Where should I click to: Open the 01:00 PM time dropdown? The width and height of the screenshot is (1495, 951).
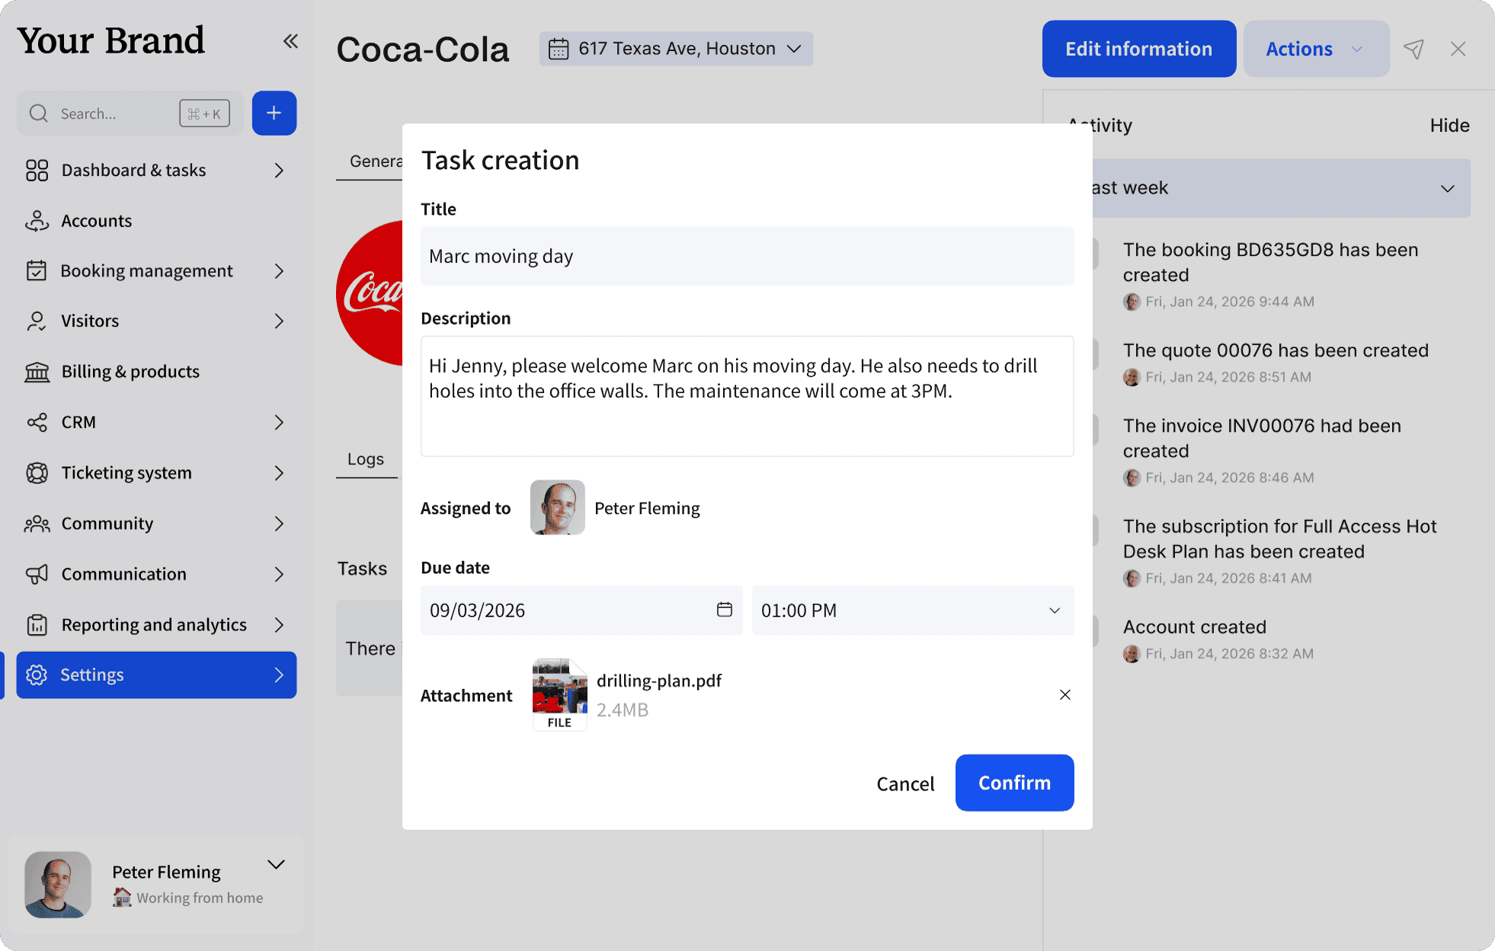coord(912,610)
